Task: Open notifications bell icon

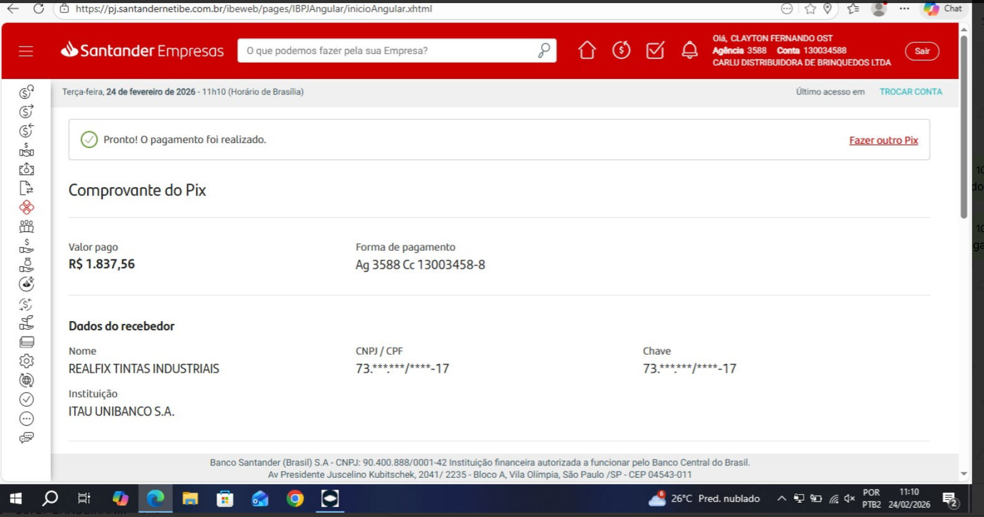Action: pyautogui.click(x=689, y=50)
